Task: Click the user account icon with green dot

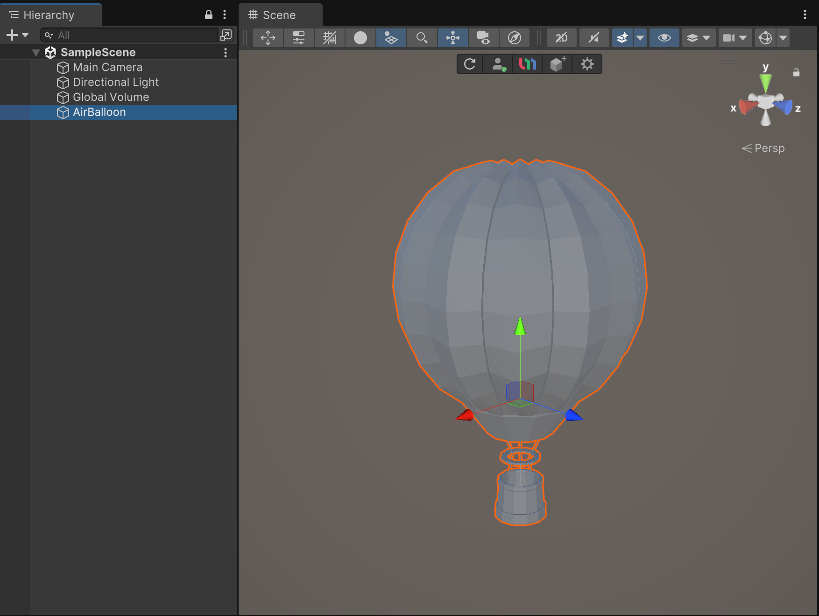Action: (499, 64)
